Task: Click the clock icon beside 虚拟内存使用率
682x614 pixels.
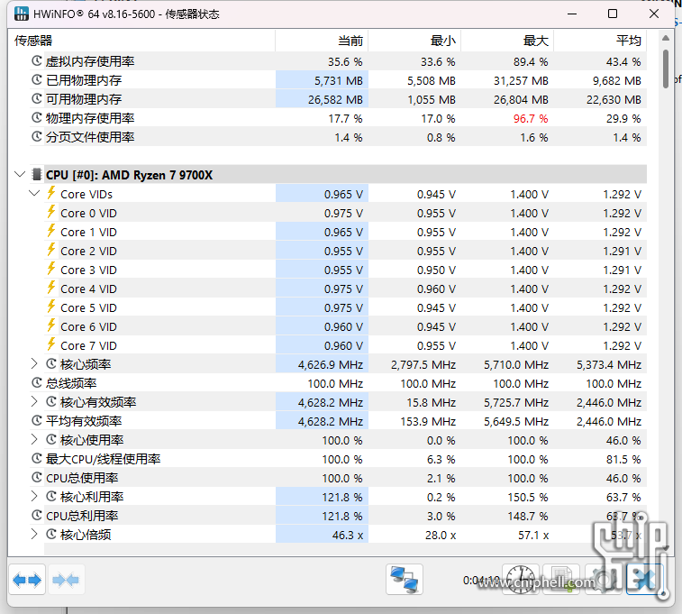Action: coord(37,61)
